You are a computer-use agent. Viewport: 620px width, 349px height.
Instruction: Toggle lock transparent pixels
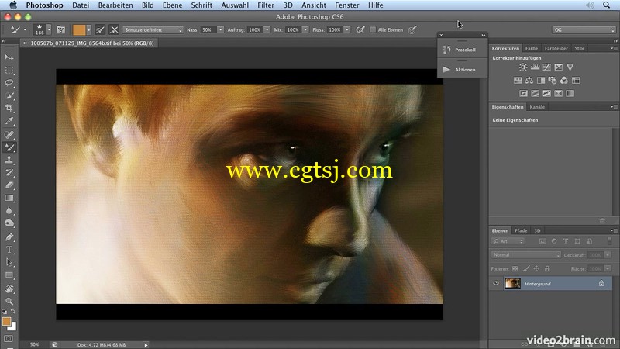point(515,268)
